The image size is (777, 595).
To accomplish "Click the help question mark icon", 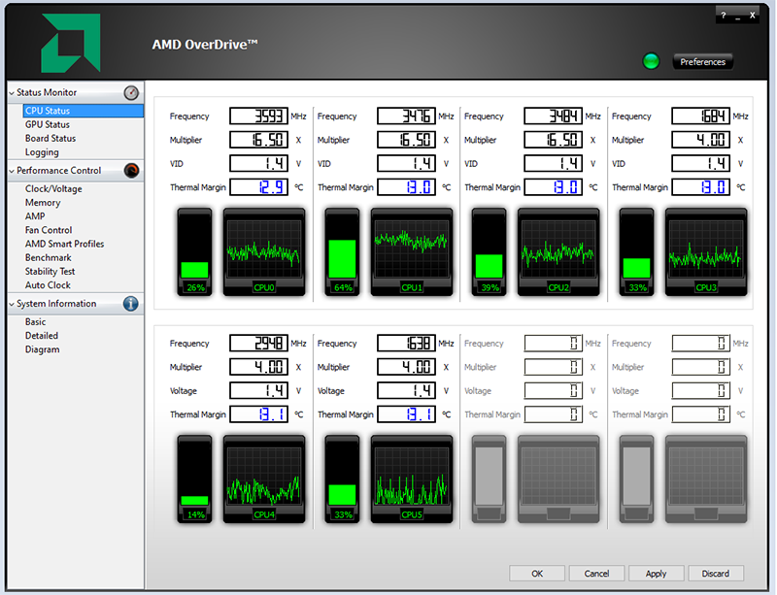I will [724, 17].
